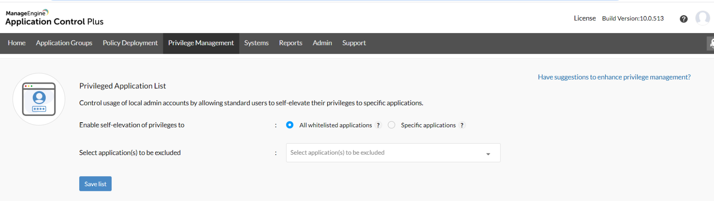Switch to the Application Groups tab

(x=64, y=43)
